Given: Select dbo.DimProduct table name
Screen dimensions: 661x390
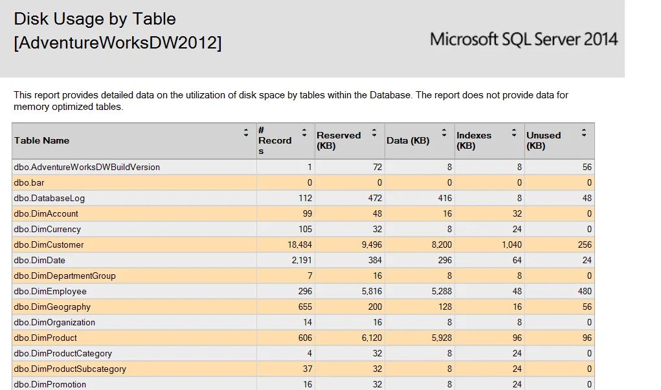Looking at the screenshot, I should pos(45,338).
